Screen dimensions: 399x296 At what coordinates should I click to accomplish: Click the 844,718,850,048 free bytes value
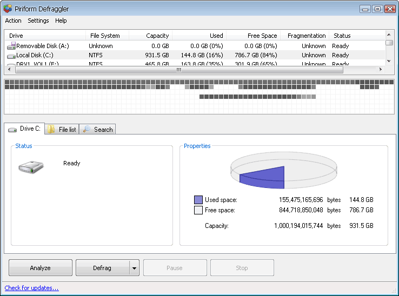point(301,210)
